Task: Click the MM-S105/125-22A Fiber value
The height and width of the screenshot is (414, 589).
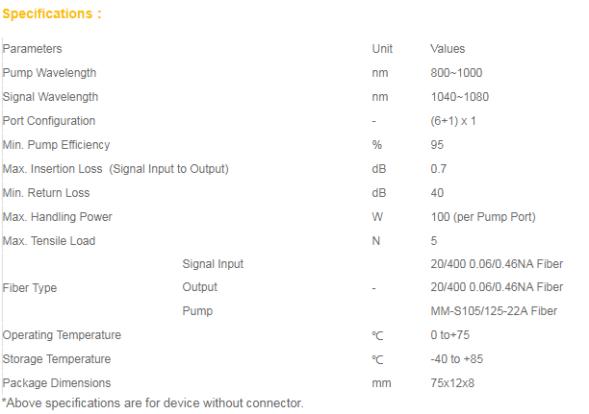Action: pyautogui.click(x=494, y=311)
